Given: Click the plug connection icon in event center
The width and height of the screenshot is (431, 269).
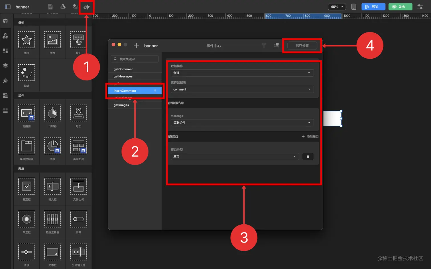Looking at the screenshot, I should point(277,46).
